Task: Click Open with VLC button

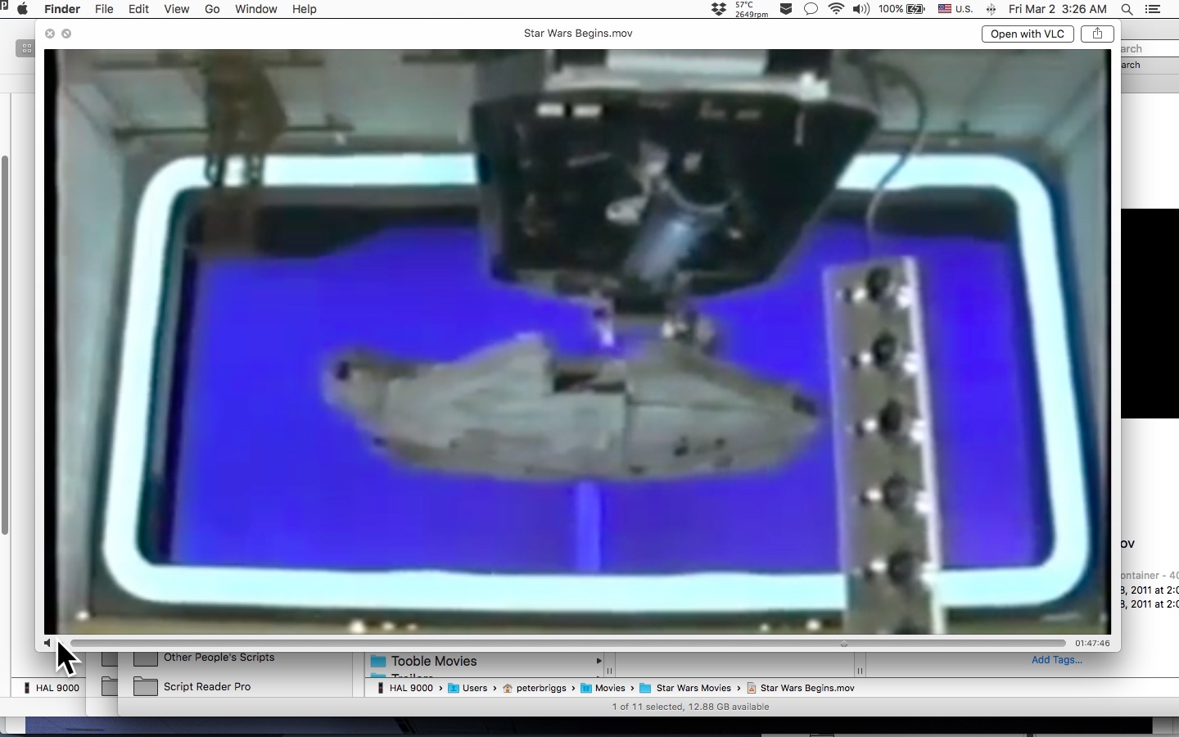Action: [x=1028, y=34]
